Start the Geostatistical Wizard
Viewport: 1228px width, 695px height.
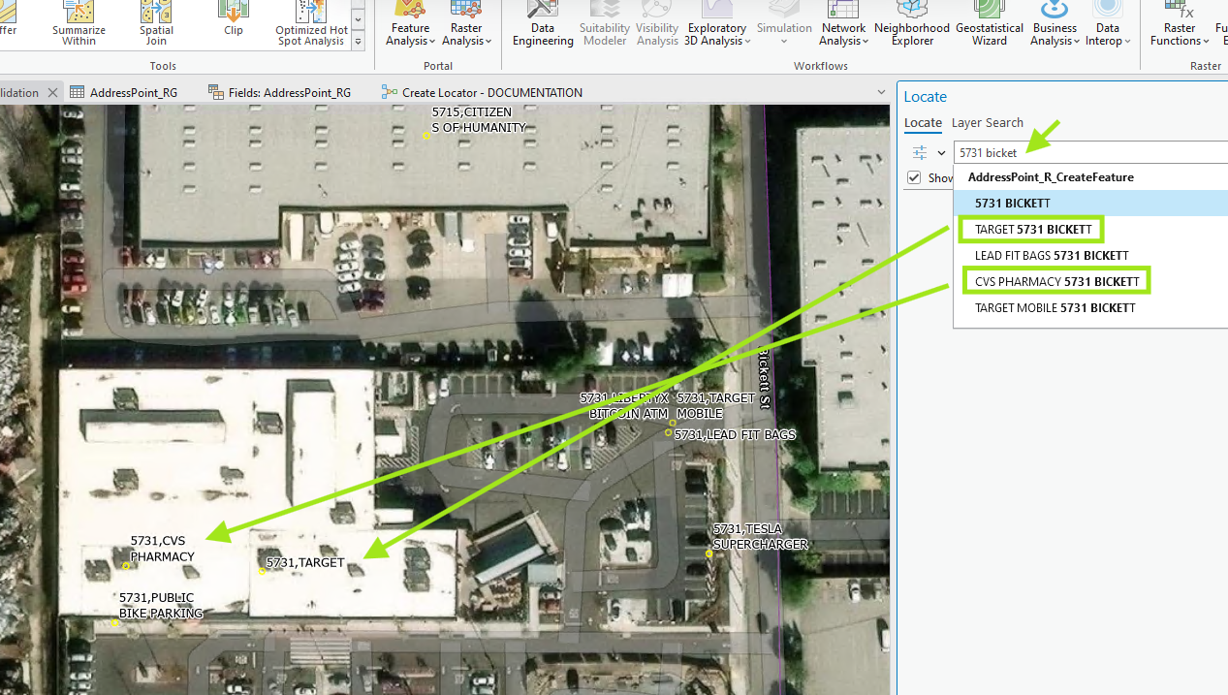(x=990, y=22)
